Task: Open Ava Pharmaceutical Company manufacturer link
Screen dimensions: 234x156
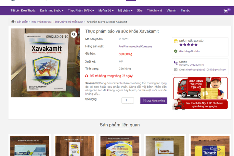Action: tap(135, 46)
